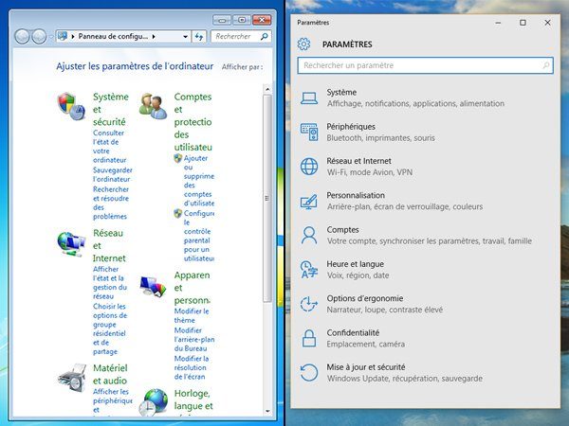
Task: Click the Personnalisation paintbrush icon
Action: click(x=309, y=201)
